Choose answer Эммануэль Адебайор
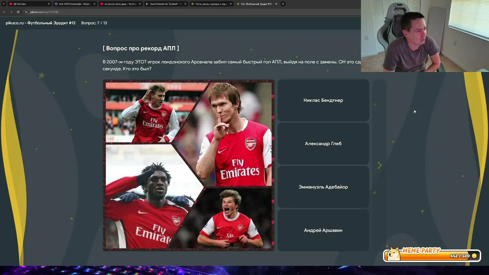Image resolution: width=489 pixels, height=275 pixels. 323,187
